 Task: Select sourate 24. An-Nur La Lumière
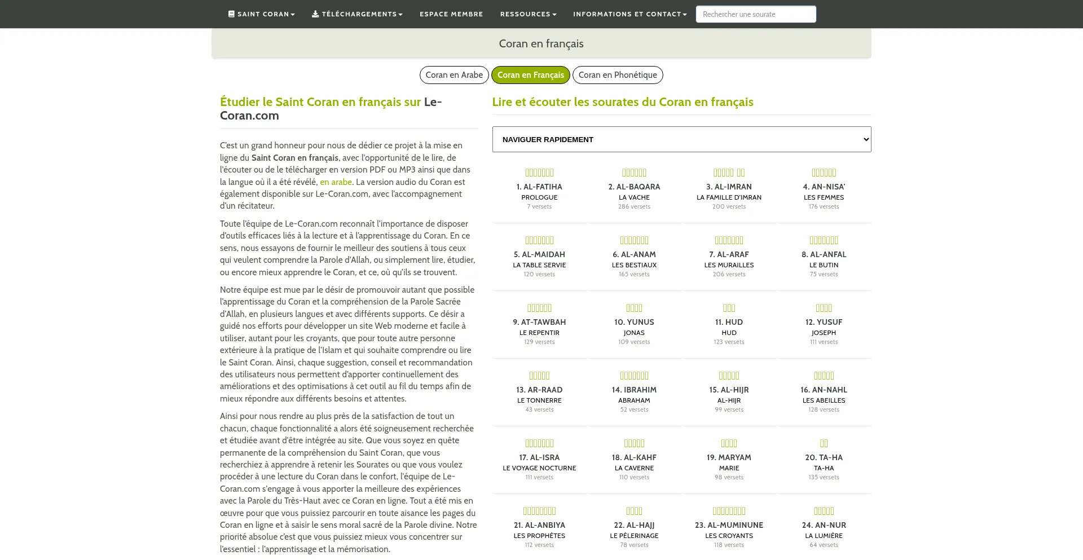[x=824, y=526]
